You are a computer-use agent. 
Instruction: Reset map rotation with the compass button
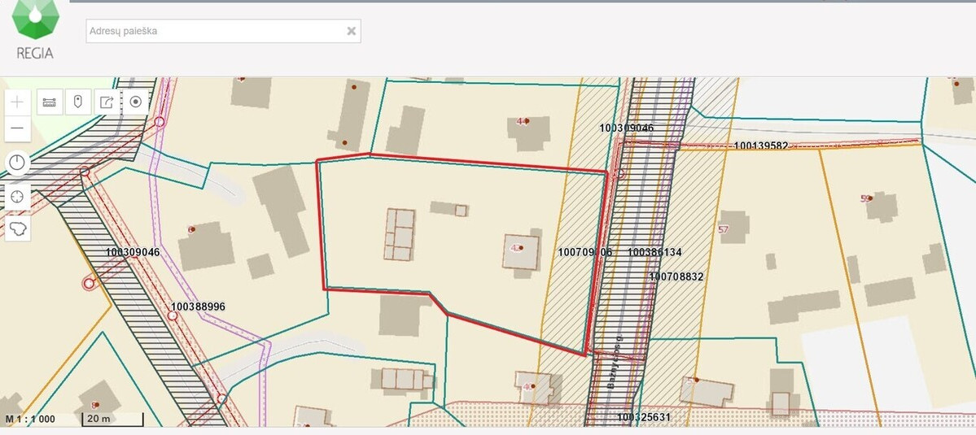17,163
